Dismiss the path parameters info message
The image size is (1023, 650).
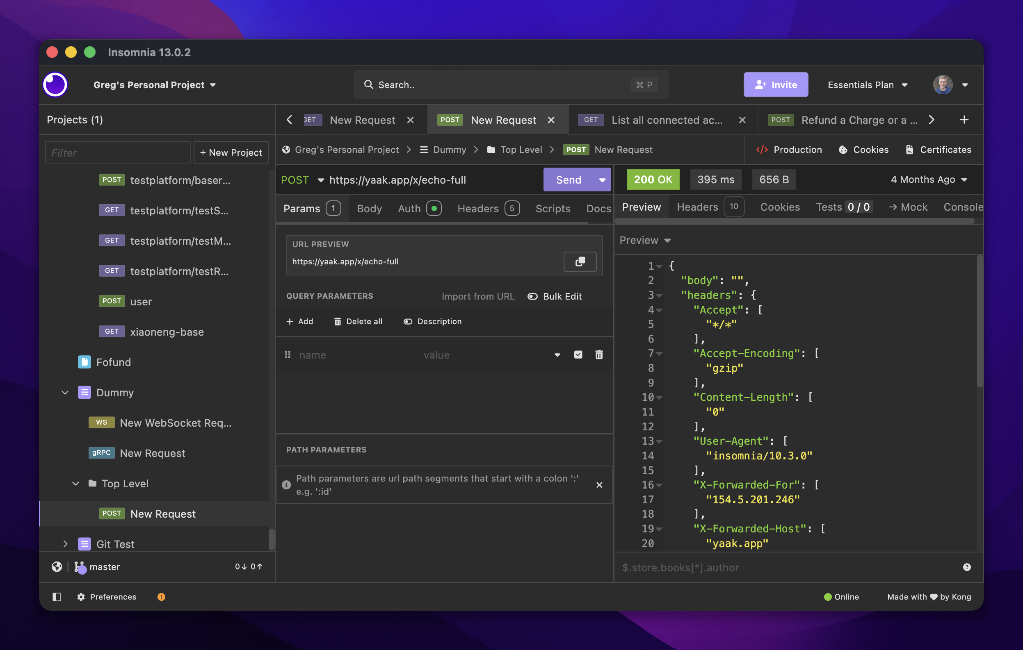599,485
